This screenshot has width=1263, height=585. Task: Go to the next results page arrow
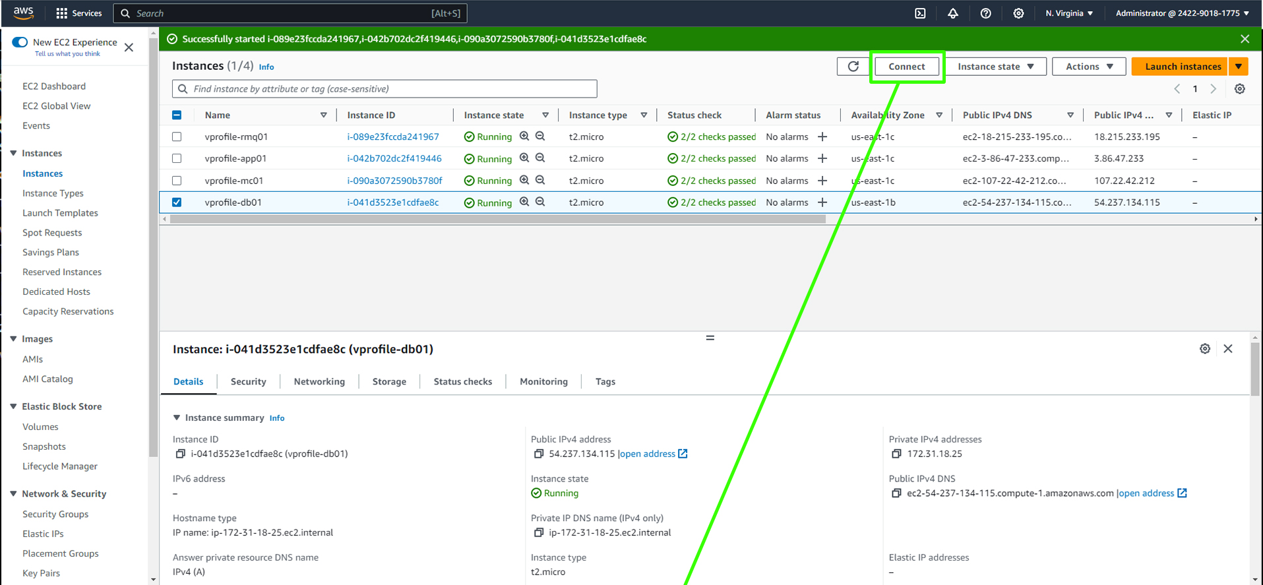tap(1214, 89)
